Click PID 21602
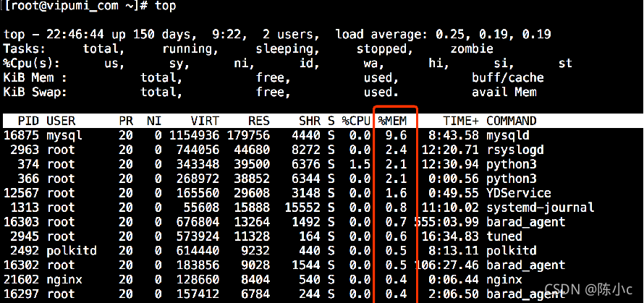 [22, 280]
